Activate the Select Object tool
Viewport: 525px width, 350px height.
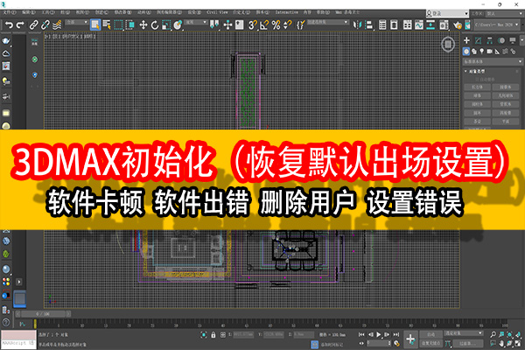(95, 24)
